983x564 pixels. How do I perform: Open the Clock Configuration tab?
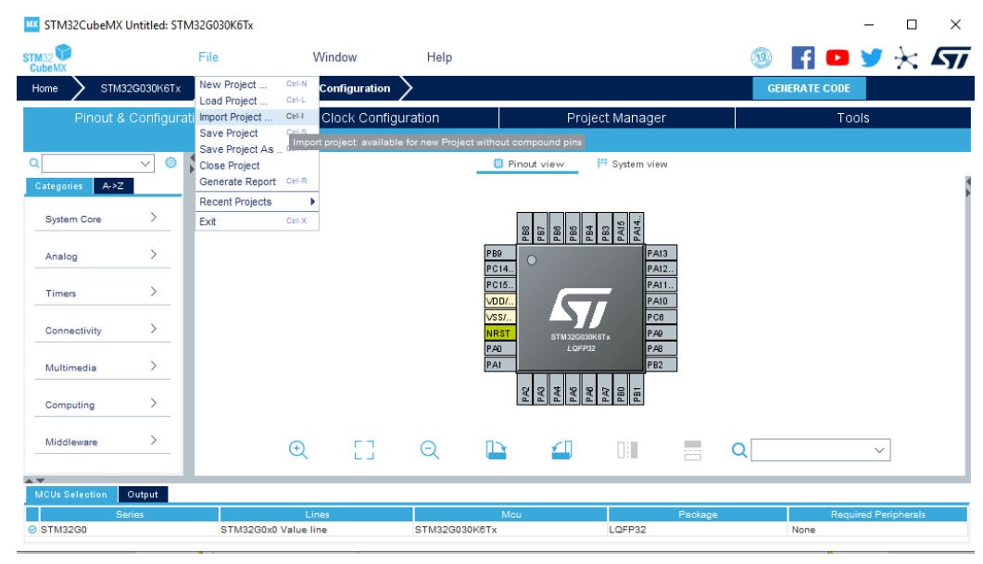pos(380,118)
